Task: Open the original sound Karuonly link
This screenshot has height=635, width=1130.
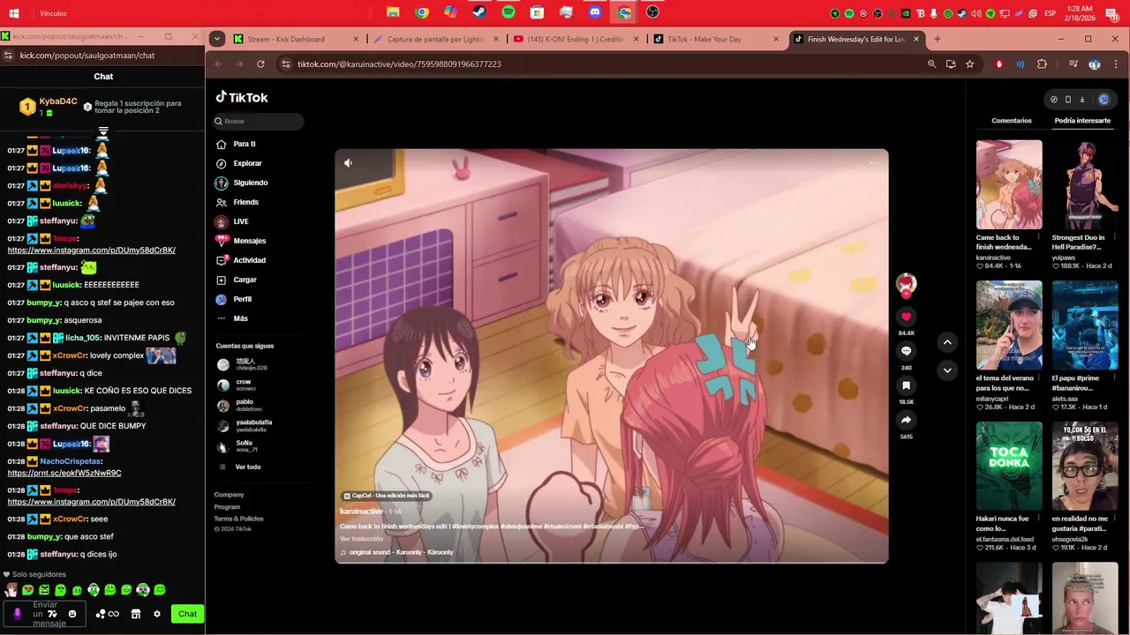Action: (401, 553)
